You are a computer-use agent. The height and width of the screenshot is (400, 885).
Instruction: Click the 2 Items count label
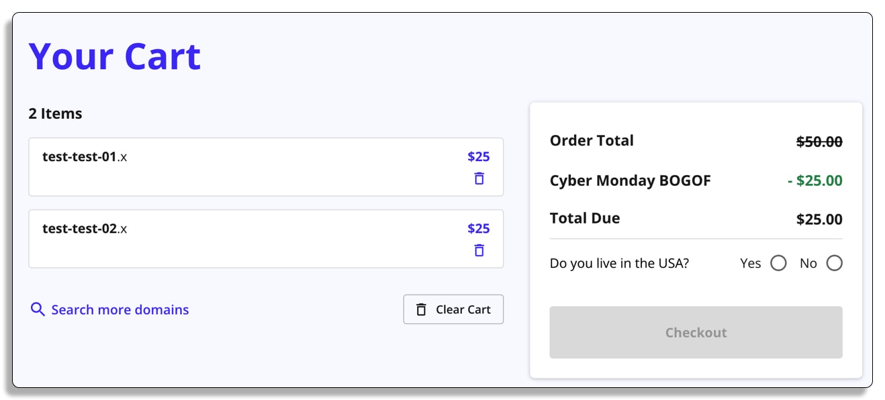pyautogui.click(x=55, y=113)
